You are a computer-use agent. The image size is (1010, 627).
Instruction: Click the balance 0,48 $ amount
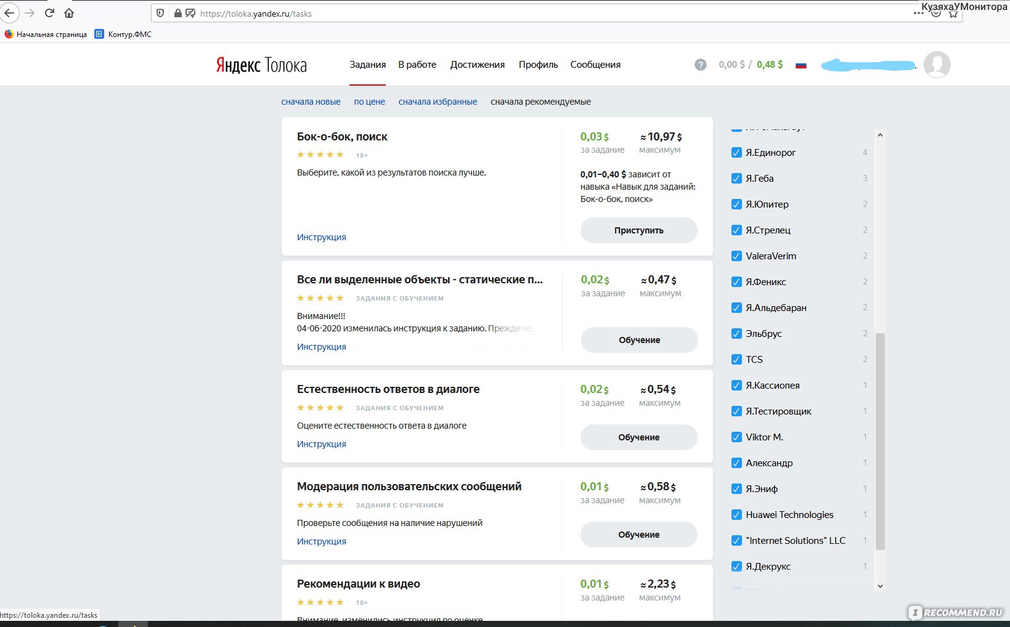770,65
